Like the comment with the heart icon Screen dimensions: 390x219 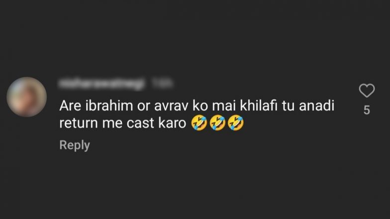point(367,90)
